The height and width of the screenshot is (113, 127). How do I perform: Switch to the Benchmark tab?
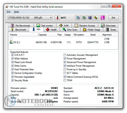pyautogui.click(x=19, y=30)
